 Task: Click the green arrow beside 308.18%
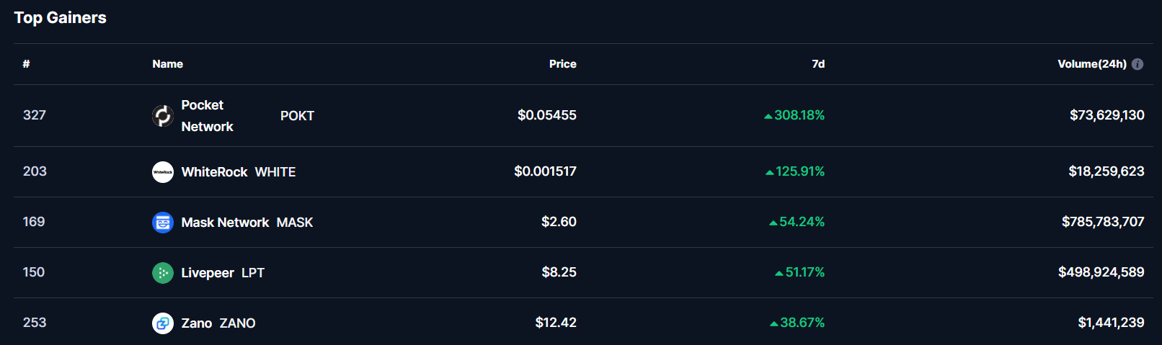768,116
